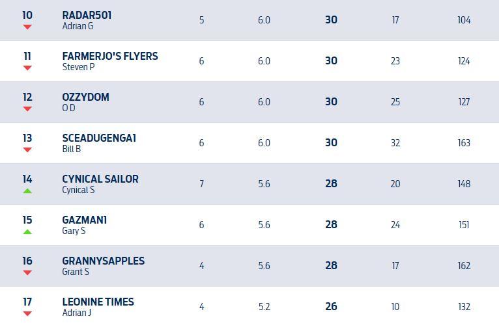Click green up arrow under rank 15
This screenshot has height=327, width=499.
point(27,232)
